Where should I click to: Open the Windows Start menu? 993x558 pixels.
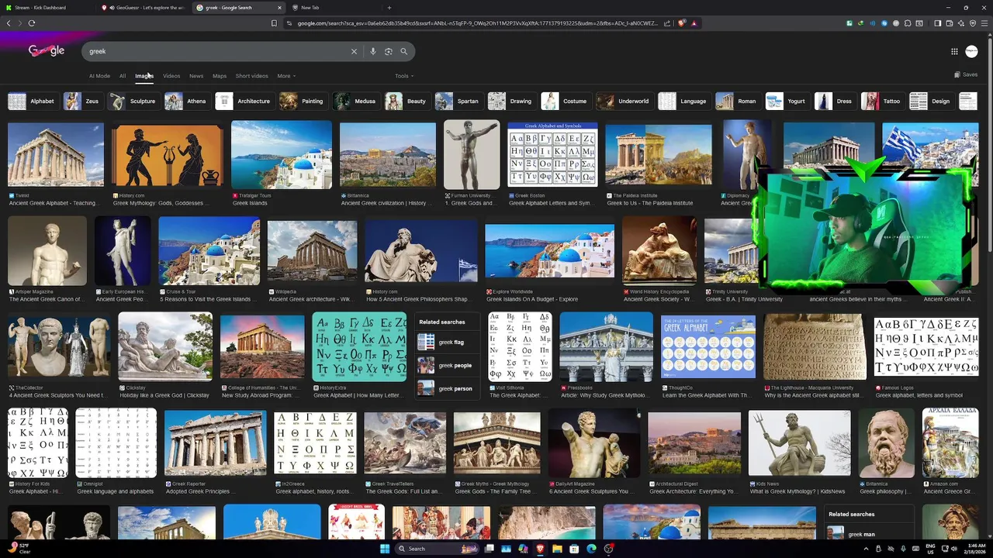385,549
